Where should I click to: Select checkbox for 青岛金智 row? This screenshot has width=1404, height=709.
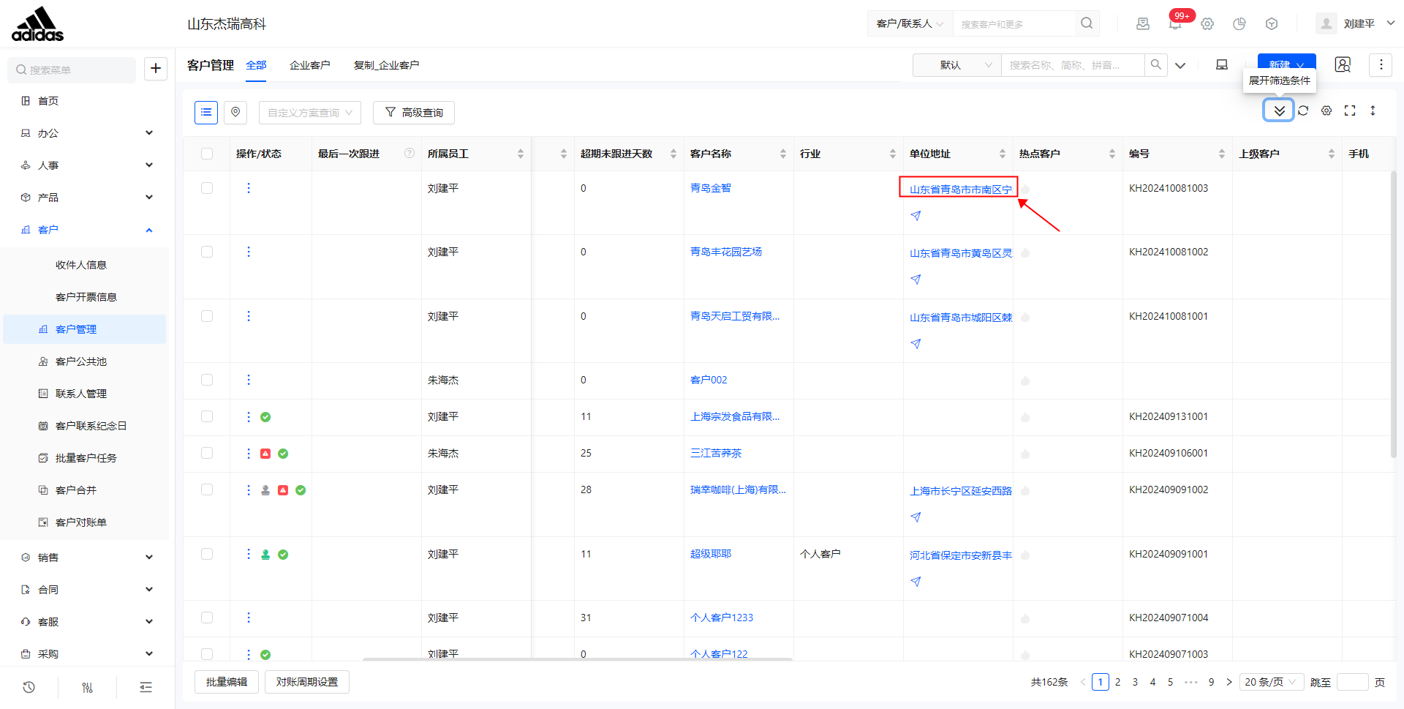pos(207,188)
